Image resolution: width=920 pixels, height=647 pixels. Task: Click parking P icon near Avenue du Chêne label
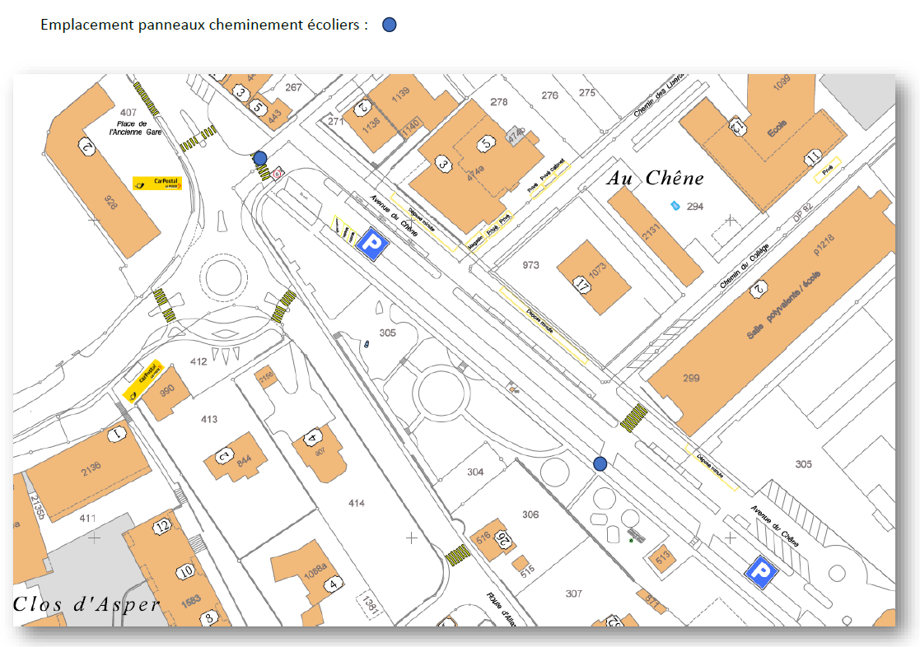[x=371, y=244]
